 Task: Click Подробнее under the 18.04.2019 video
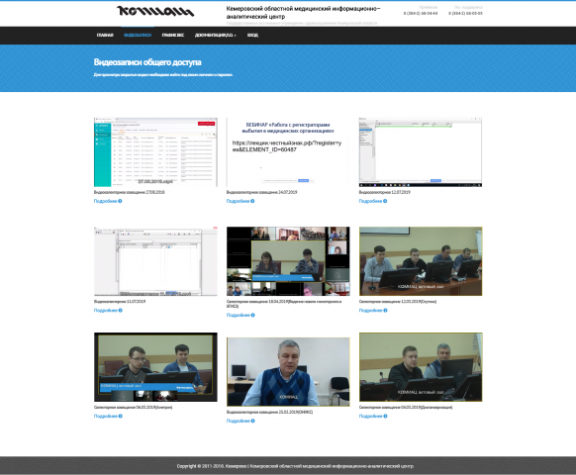[240, 316]
